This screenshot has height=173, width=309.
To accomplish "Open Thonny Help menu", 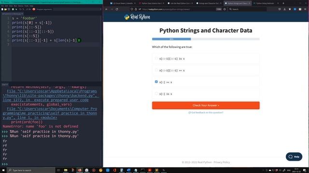I will coord(31,6).
